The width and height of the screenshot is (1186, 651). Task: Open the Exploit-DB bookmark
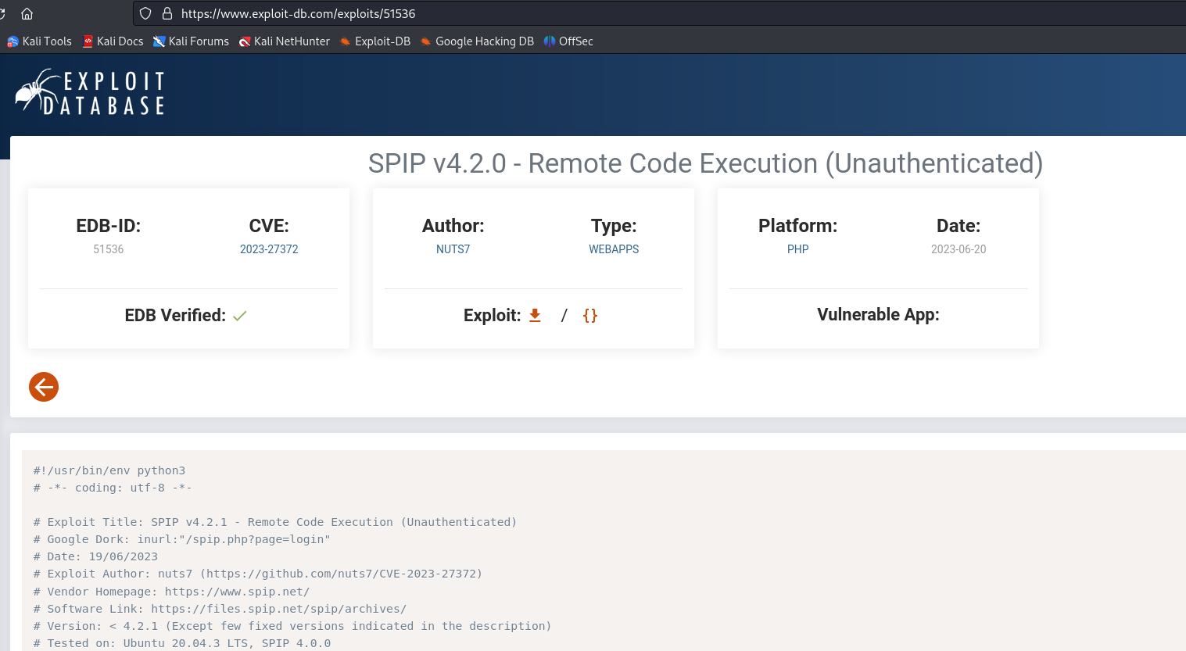coord(375,41)
